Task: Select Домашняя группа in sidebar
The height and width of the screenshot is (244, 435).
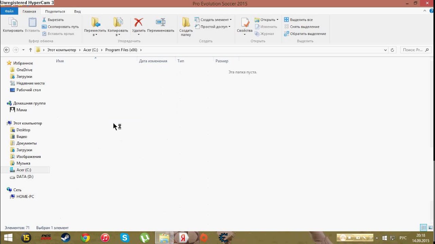Action: tap(29, 103)
